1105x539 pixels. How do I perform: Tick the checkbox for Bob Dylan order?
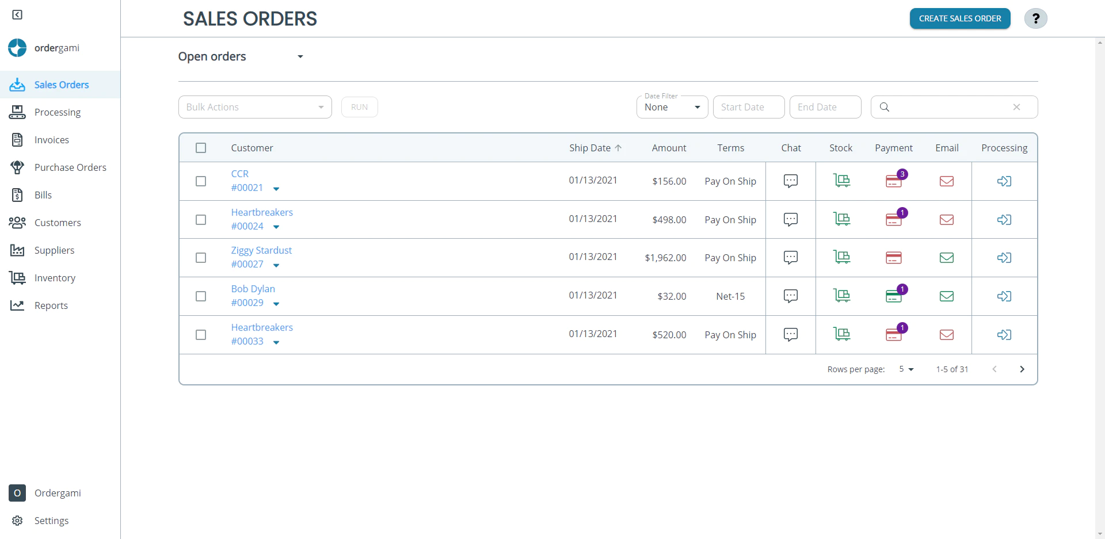point(201,296)
